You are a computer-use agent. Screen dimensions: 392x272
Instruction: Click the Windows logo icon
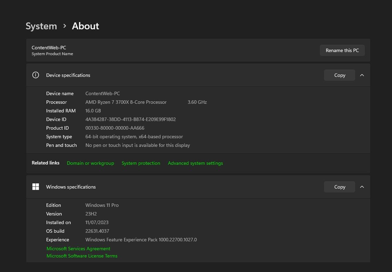pyautogui.click(x=36, y=187)
